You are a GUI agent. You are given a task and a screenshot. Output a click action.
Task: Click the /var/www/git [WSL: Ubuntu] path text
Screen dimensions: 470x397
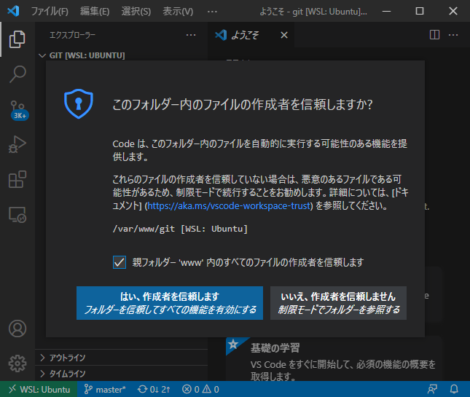pos(180,229)
